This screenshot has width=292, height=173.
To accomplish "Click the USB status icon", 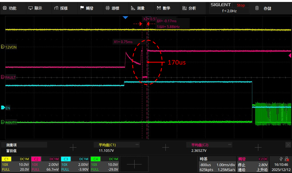I will point(281,159).
